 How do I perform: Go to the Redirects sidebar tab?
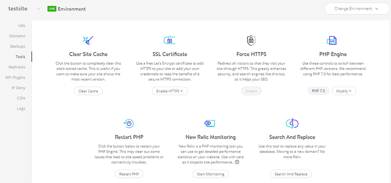tap(17, 67)
